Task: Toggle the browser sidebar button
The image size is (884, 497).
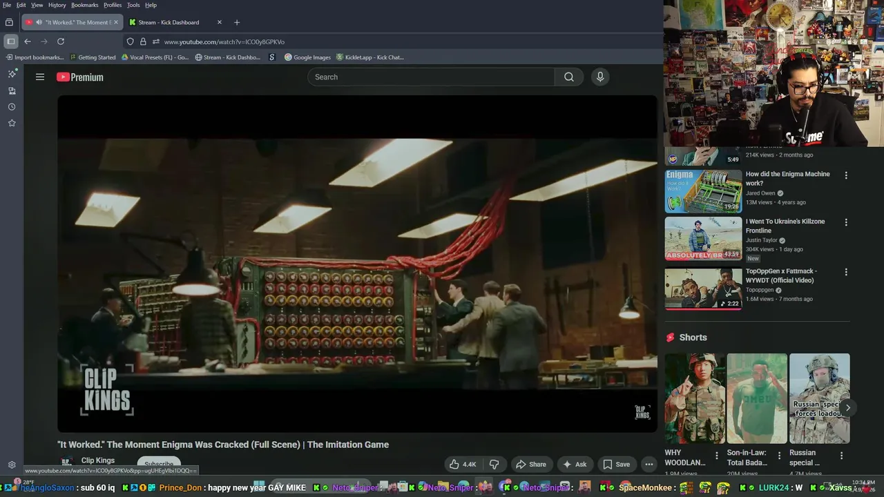Action: tap(10, 41)
